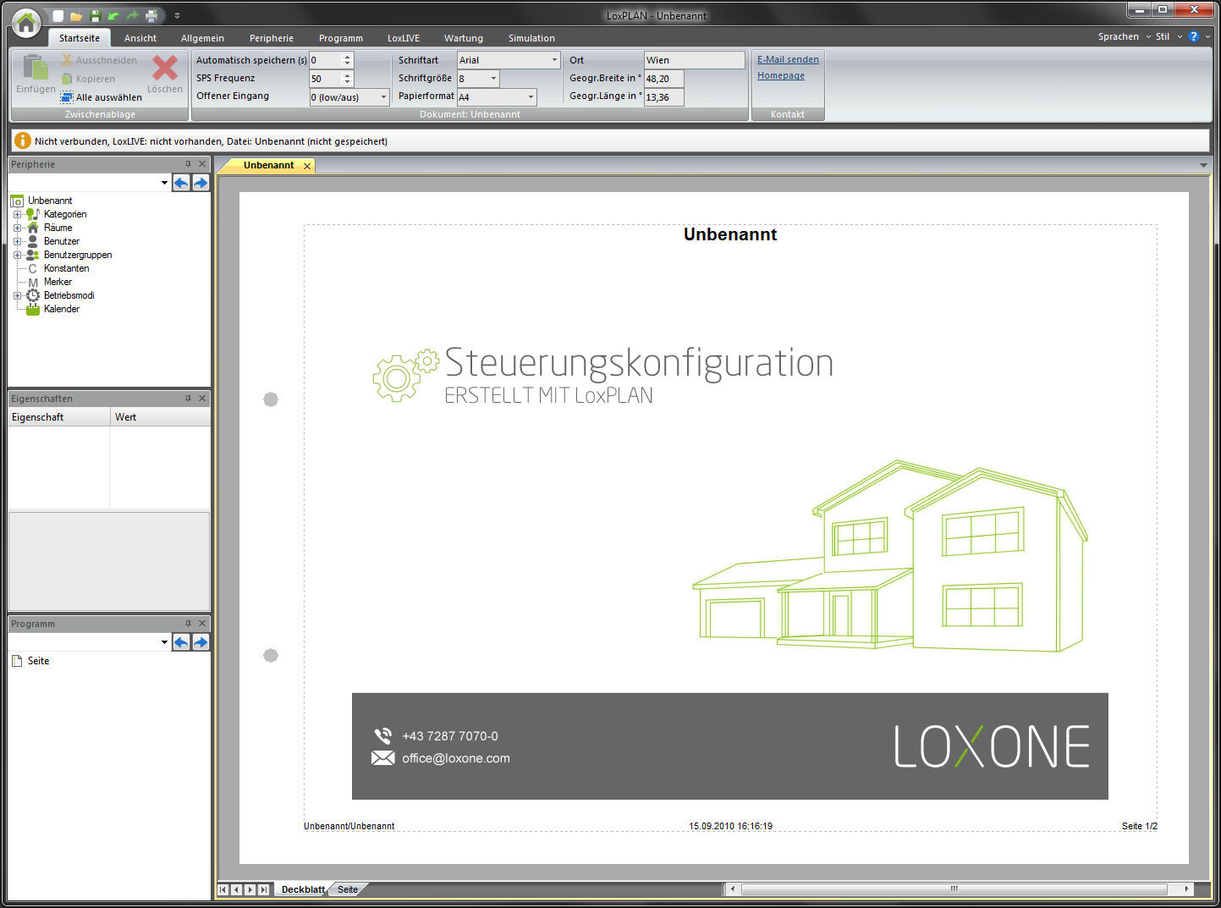Switch to Peripherie ribbon tab
1221x908 pixels.
click(272, 38)
